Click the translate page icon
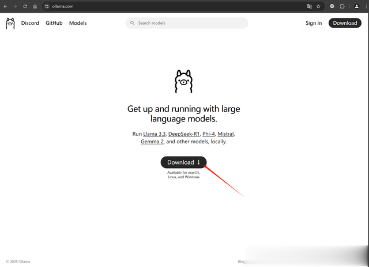Viewport: 369px width, 267px height. 310,6
